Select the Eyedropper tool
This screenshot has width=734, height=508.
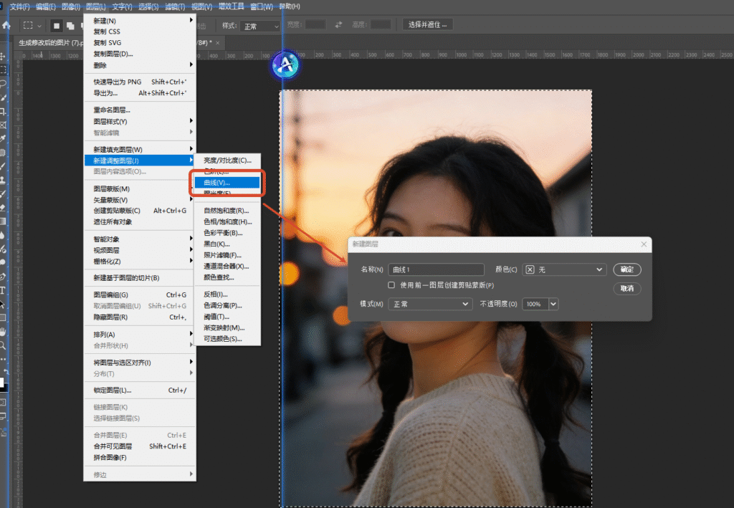4,138
